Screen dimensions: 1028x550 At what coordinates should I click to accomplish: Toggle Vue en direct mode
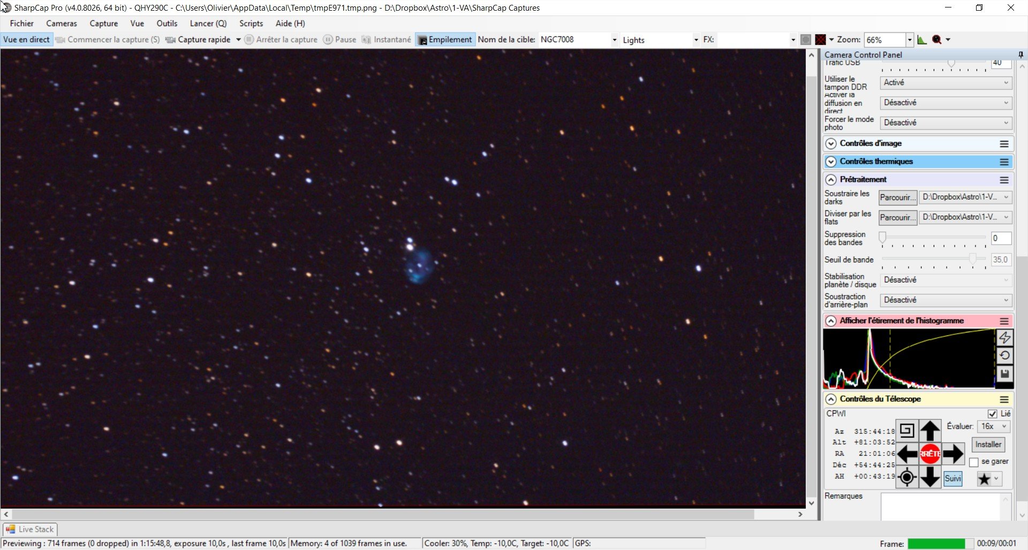[x=26, y=40]
